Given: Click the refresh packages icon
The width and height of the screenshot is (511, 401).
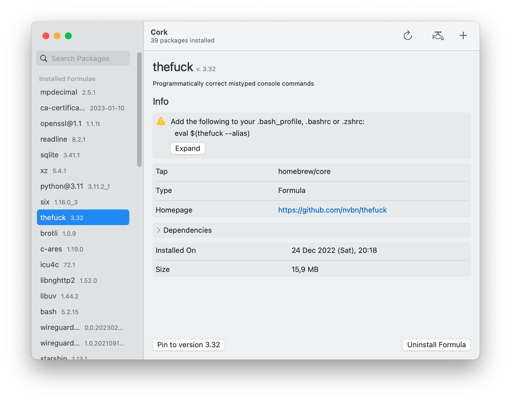Looking at the screenshot, I should coord(408,36).
